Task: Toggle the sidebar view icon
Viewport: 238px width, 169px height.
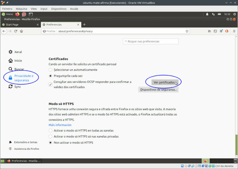Action: click(x=215, y=31)
